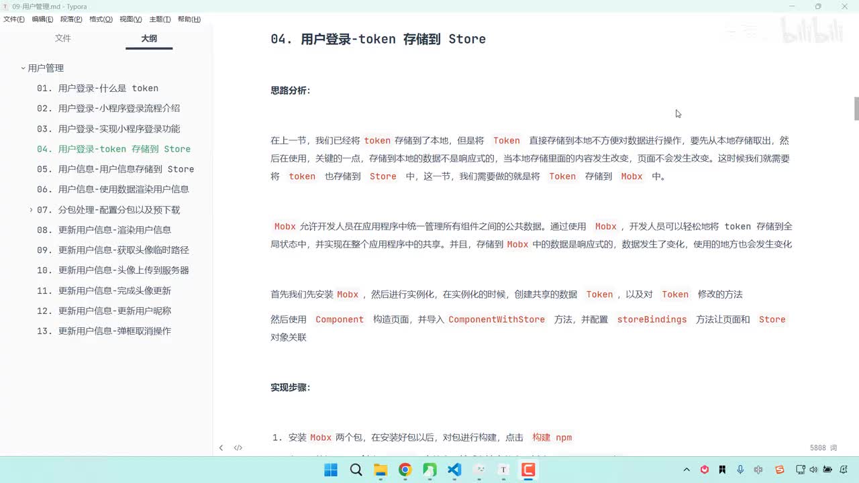Click the ComponentWithStore inline code
The width and height of the screenshot is (859, 483).
[x=497, y=320]
